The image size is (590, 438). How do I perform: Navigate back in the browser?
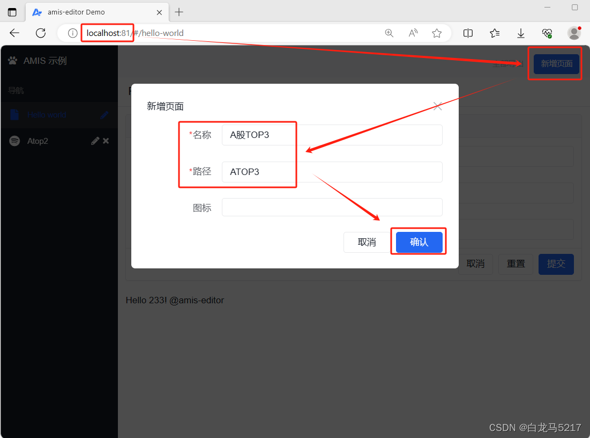[14, 33]
